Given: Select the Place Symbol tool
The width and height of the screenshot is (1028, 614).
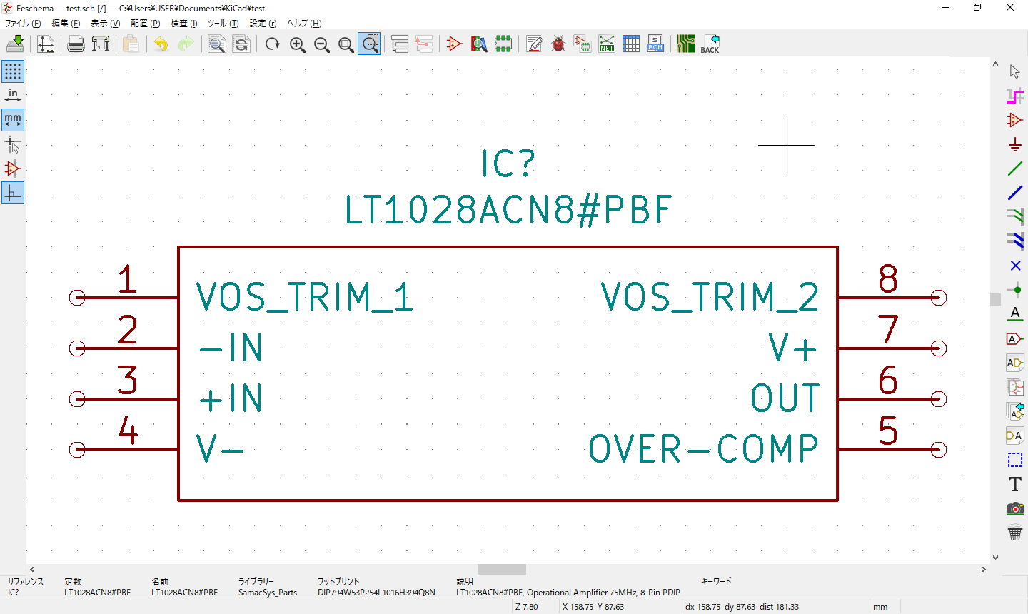Looking at the screenshot, I should 1014,120.
